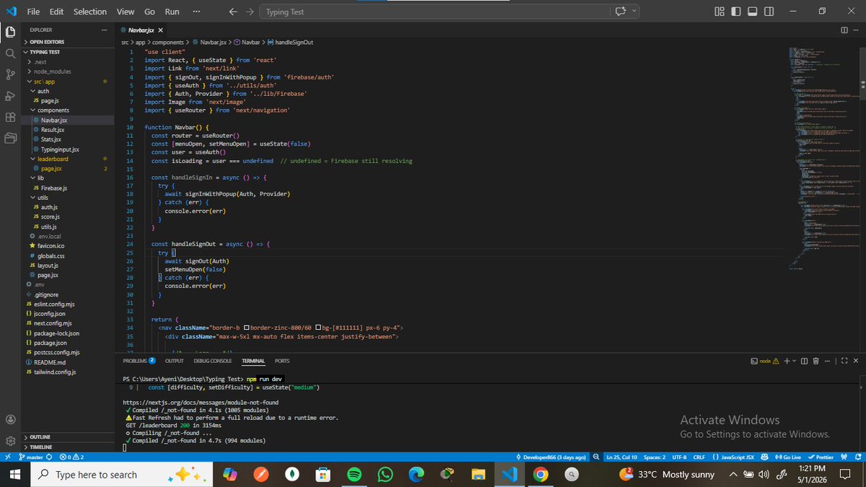Open editor More Actions ellipsis
This screenshot has height=487, width=866.
856,30
